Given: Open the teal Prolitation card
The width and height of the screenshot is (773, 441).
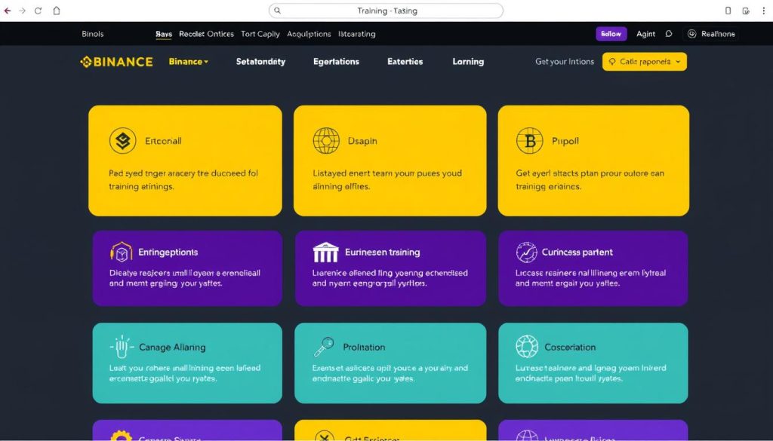Looking at the screenshot, I should (x=390, y=363).
